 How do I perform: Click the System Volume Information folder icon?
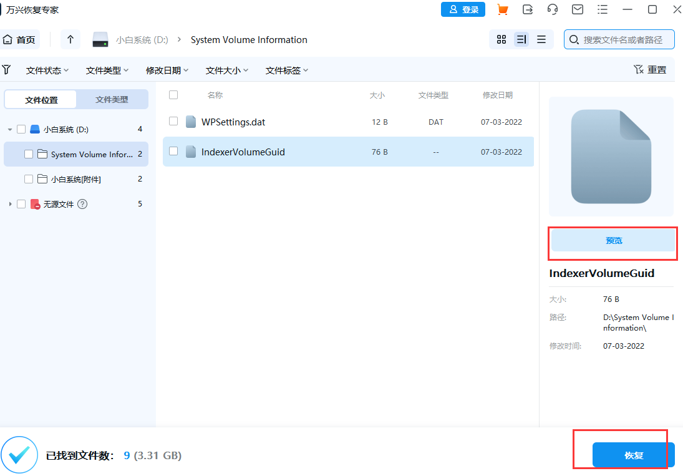[42, 153]
